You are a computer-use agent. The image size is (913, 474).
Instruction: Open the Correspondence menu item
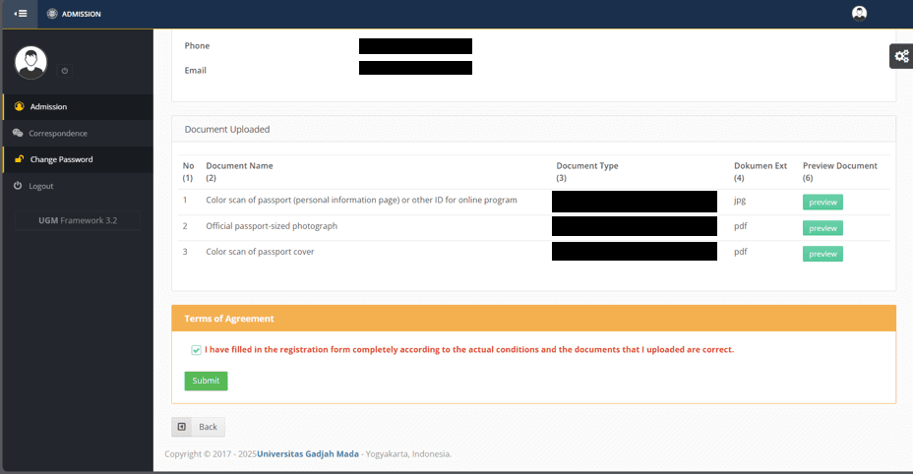pyautogui.click(x=78, y=133)
